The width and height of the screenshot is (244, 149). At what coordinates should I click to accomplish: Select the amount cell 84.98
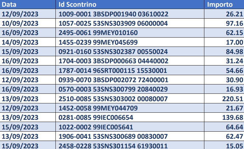224,51
